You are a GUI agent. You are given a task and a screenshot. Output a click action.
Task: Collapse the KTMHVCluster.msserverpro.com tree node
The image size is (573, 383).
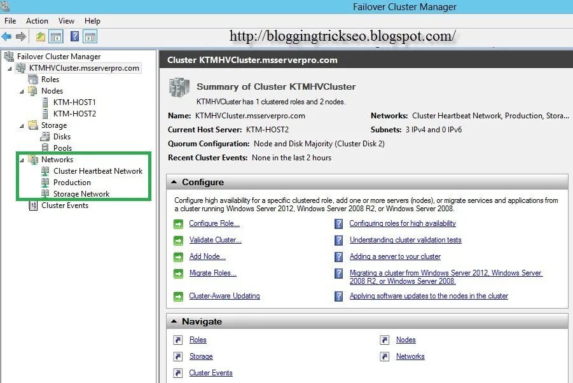click(x=10, y=68)
